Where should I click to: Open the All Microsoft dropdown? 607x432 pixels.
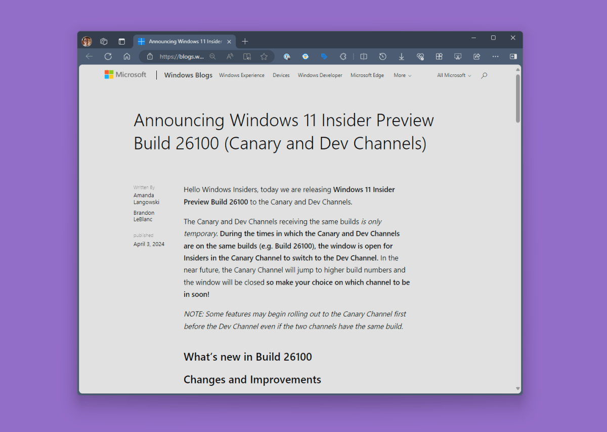tap(453, 75)
